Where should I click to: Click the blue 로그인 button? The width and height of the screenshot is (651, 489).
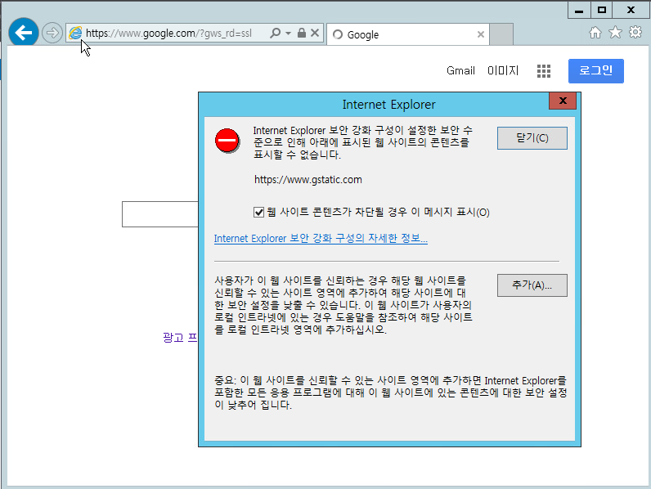595,71
